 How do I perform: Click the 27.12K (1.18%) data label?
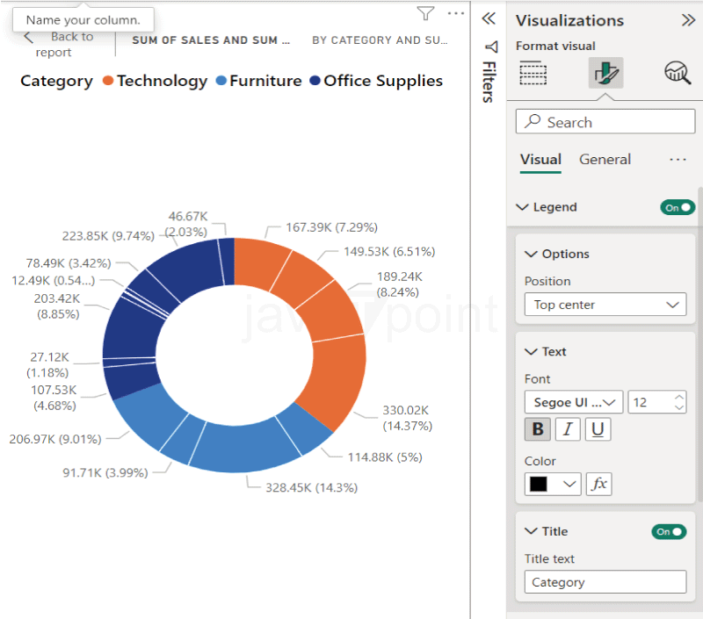click(48, 364)
